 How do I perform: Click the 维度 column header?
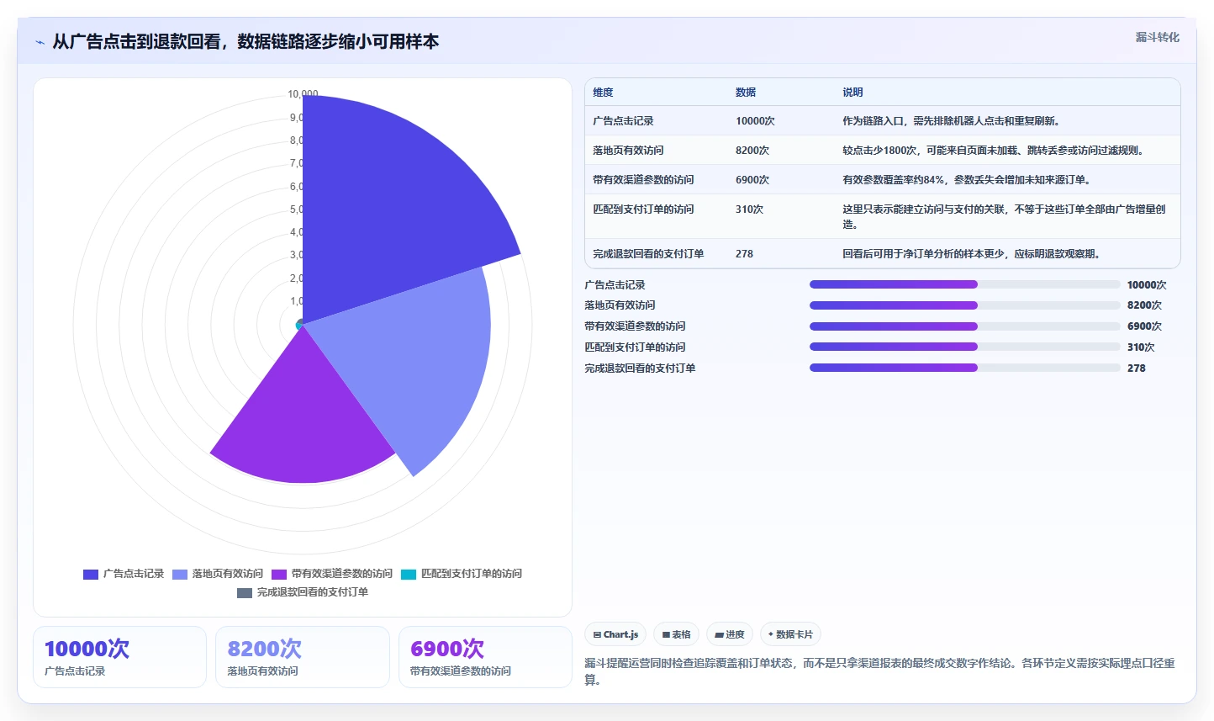coord(603,93)
